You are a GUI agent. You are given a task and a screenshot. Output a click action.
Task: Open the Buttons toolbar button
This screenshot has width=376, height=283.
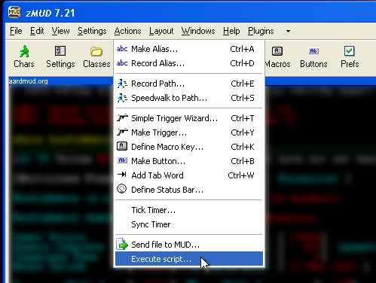[313, 56]
